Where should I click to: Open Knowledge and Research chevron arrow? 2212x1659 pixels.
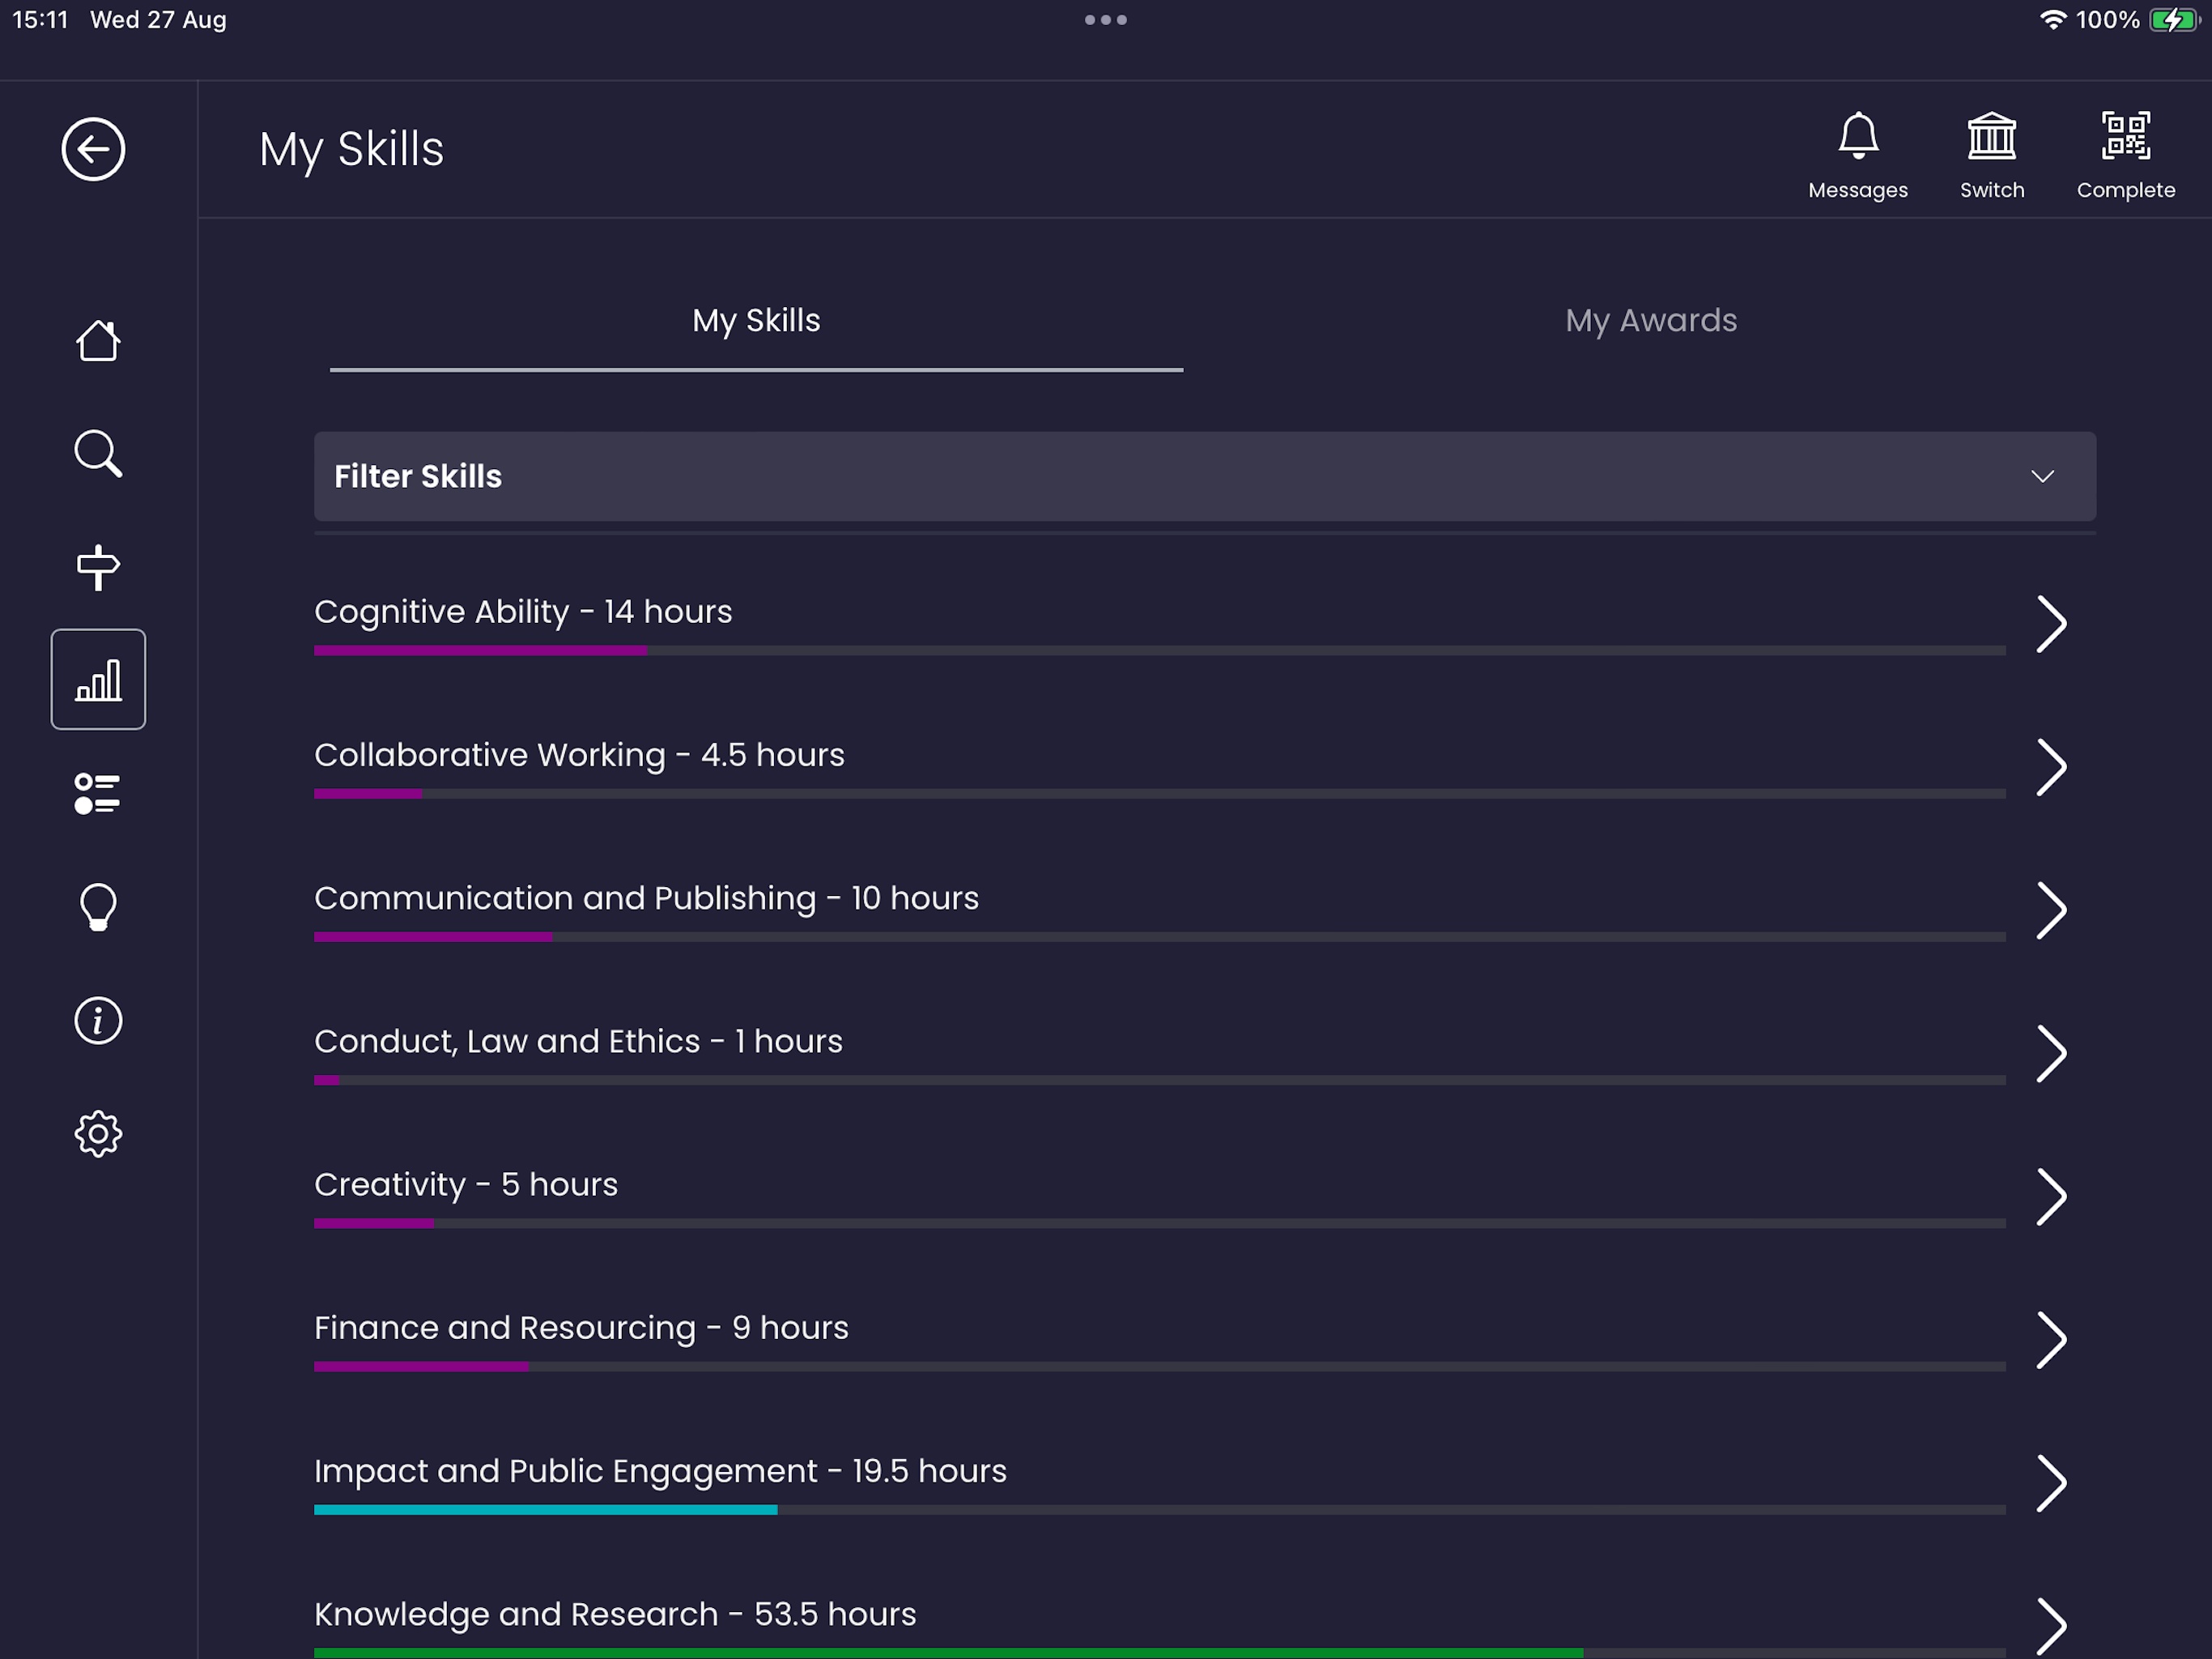tap(2052, 1626)
